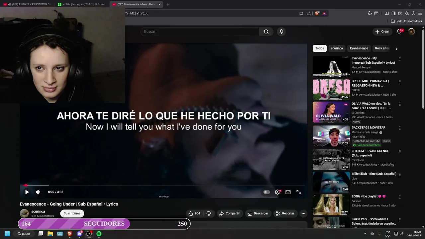Open the Billie Eilish Blue thumbnail
Viewport: 425px width, 239px height.
pyautogui.click(x=331, y=182)
